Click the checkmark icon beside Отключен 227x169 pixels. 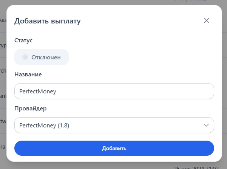point(25,57)
